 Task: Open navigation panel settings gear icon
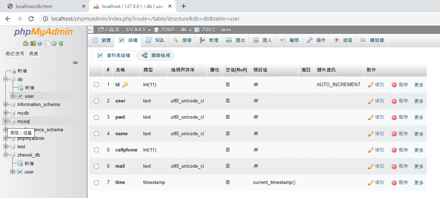(x=54, y=44)
